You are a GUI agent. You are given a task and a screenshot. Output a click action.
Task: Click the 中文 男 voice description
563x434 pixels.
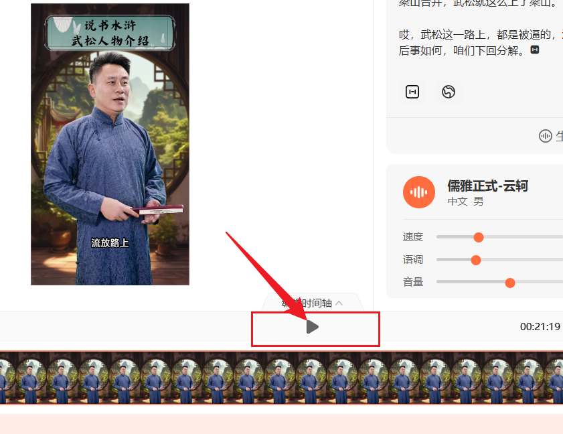pos(465,201)
